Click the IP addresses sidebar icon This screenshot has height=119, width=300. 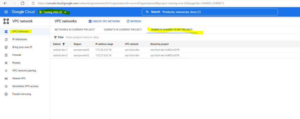(x=6, y=39)
